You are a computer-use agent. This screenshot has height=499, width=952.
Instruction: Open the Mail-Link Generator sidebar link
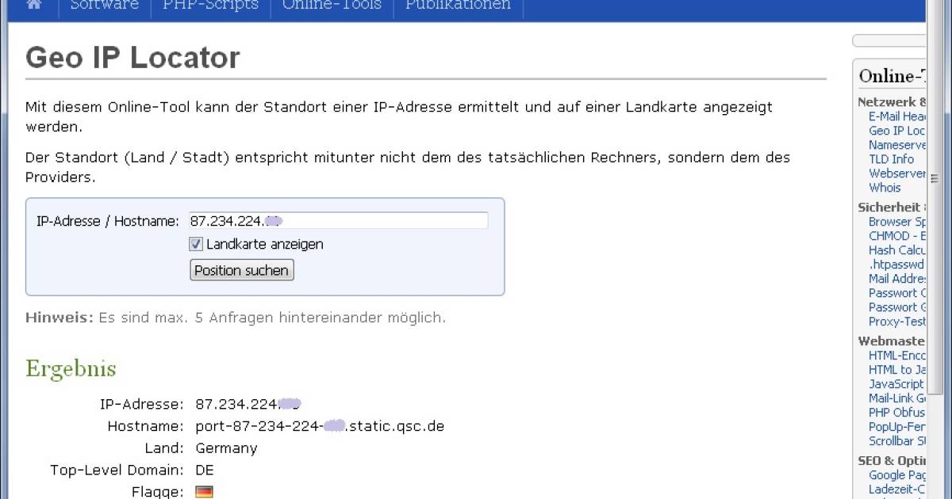point(897,398)
